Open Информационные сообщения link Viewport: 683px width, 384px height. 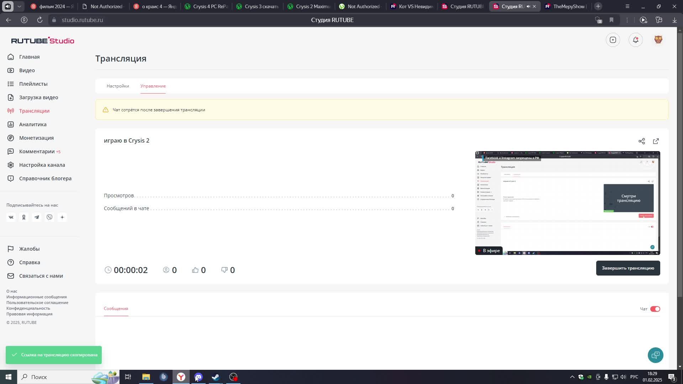click(36, 297)
